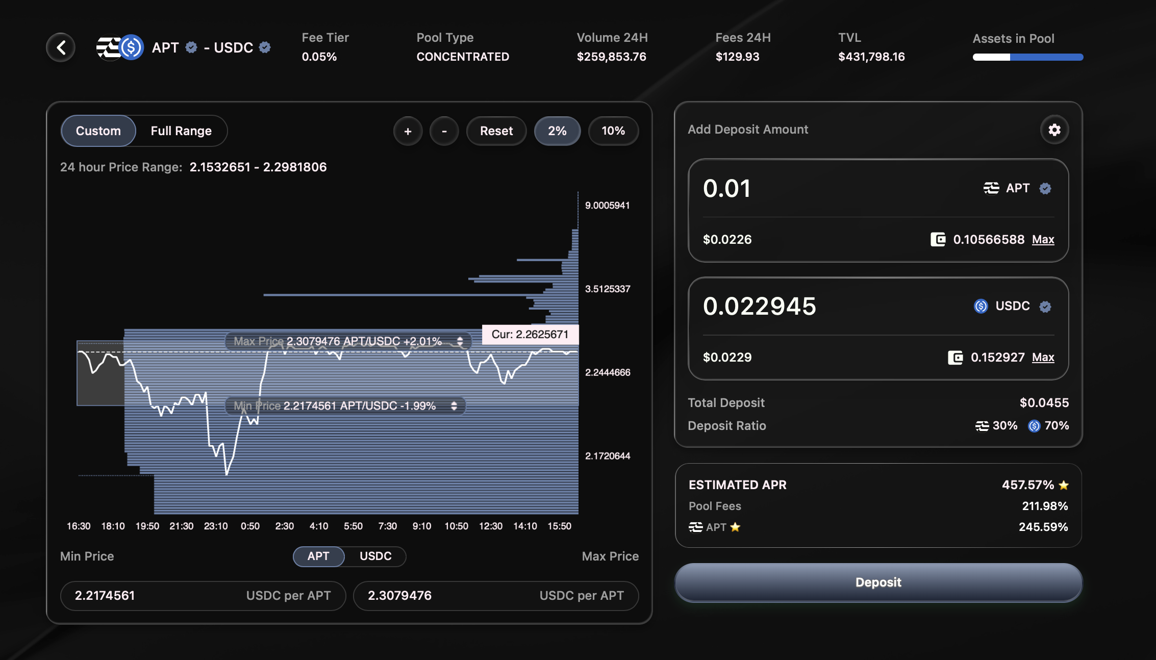This screenshot has height=660, width=1156.
Task: Click the Min Price handle stepper arrows
Action: (454, 406)
